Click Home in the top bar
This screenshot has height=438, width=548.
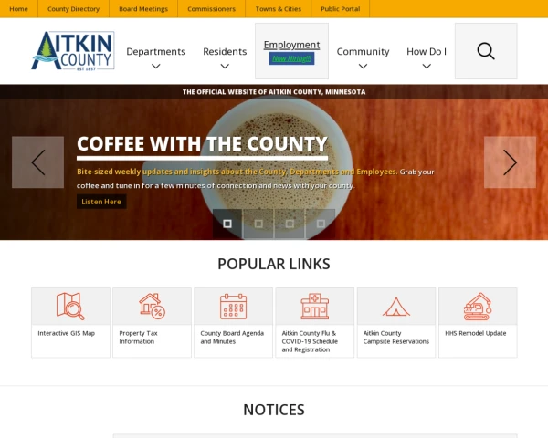[x=18, y=9]
